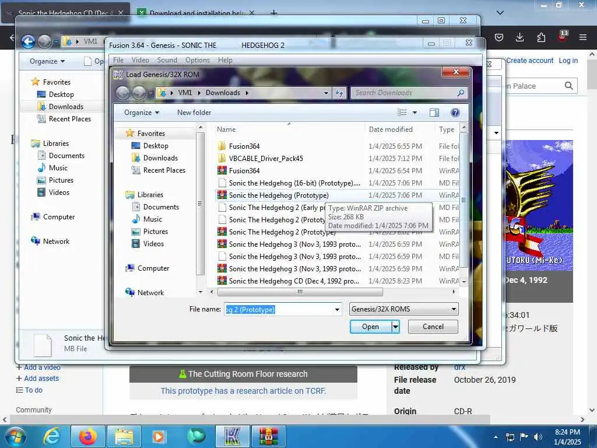Screen dimensions: 597x448
Task: Click the search magnifier on the web page
Action: [x=569, y=86]
